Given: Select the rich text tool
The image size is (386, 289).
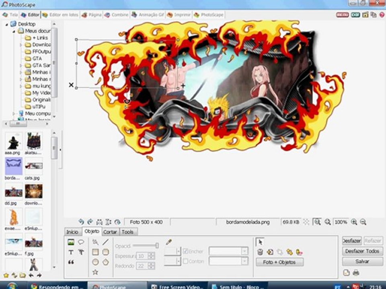Looking at the screenshot, I should click(x=81, y=252).
